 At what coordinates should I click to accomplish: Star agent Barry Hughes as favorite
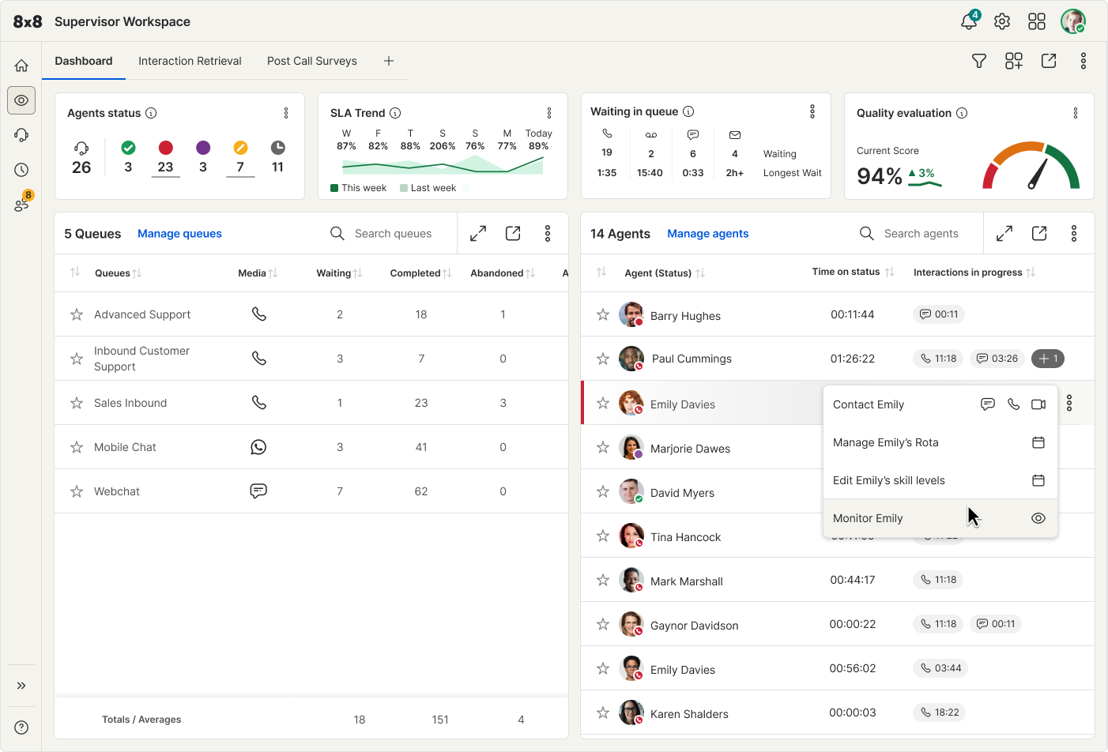(603, 315)
